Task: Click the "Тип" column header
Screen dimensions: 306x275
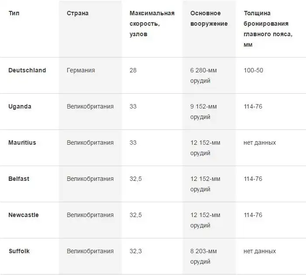Action: [x=14, y=13]
